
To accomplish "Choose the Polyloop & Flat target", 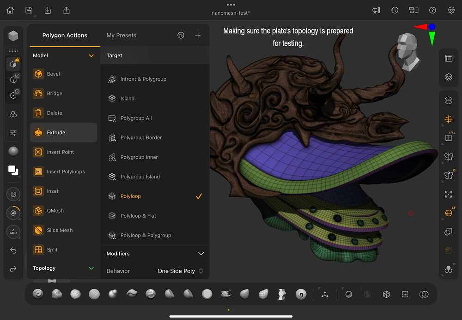I will click(155, 216).
